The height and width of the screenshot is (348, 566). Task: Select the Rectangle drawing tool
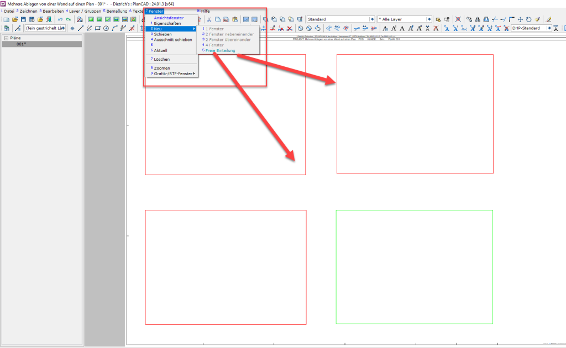98,28
